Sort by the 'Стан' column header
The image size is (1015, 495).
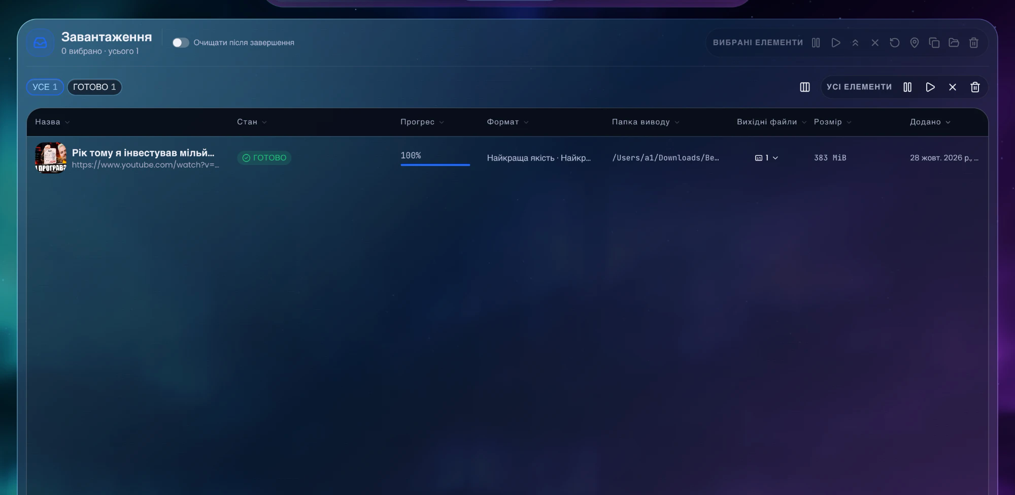(252, 122)
